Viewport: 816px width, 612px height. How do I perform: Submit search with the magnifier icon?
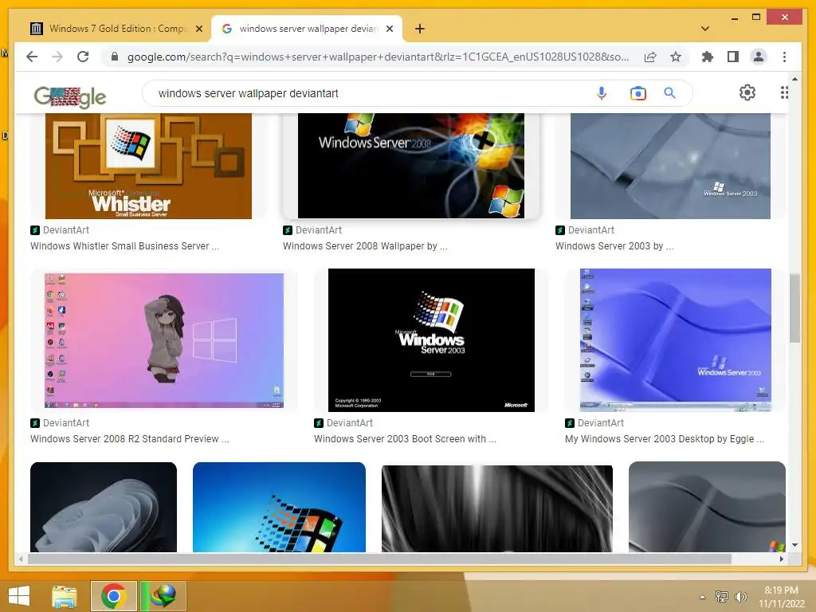pos(669,93)
